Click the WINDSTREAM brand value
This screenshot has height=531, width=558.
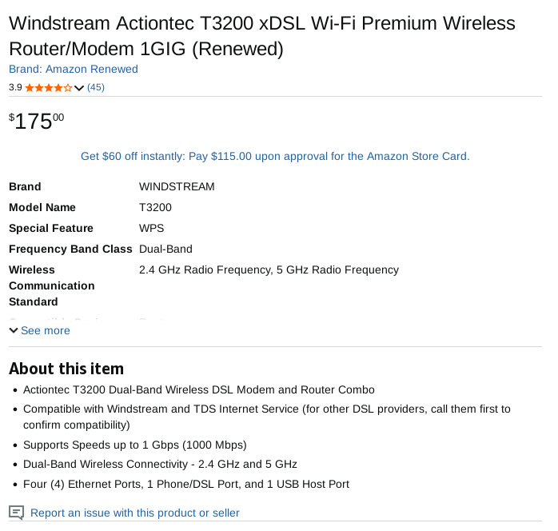(177, 186)
